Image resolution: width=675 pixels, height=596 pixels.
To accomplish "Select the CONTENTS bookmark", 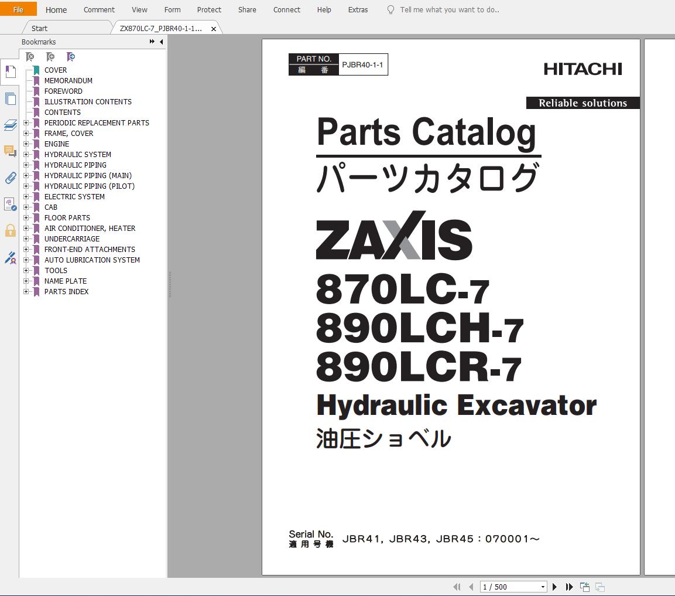I will (x=63, y=112).
